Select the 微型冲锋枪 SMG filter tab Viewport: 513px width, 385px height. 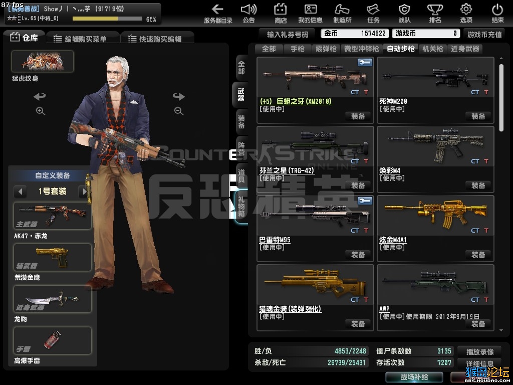tap(362, 49)
